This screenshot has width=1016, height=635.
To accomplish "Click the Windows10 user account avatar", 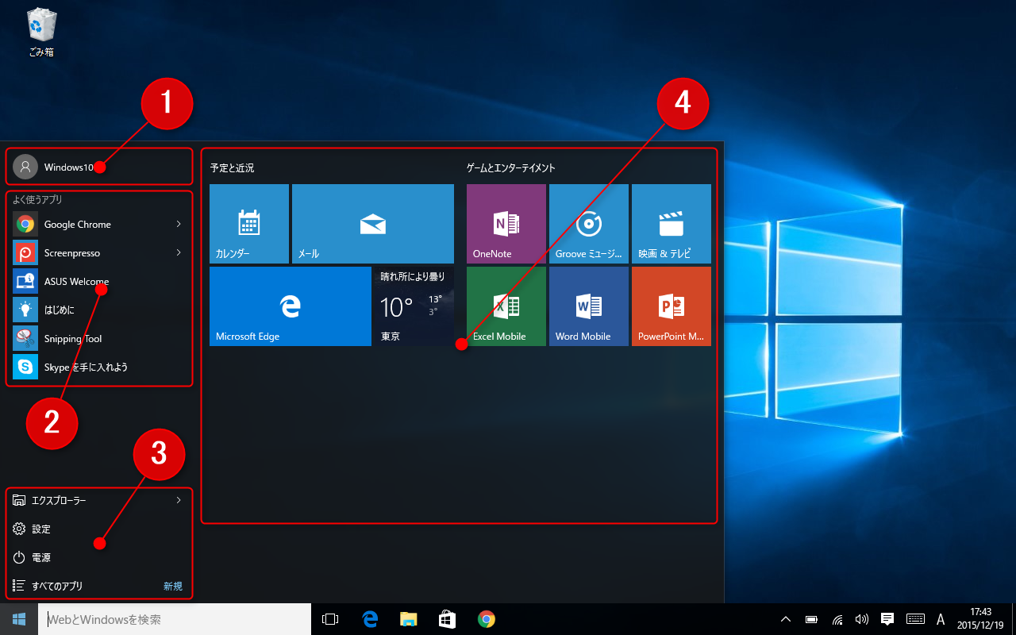I will click(25, 167).
